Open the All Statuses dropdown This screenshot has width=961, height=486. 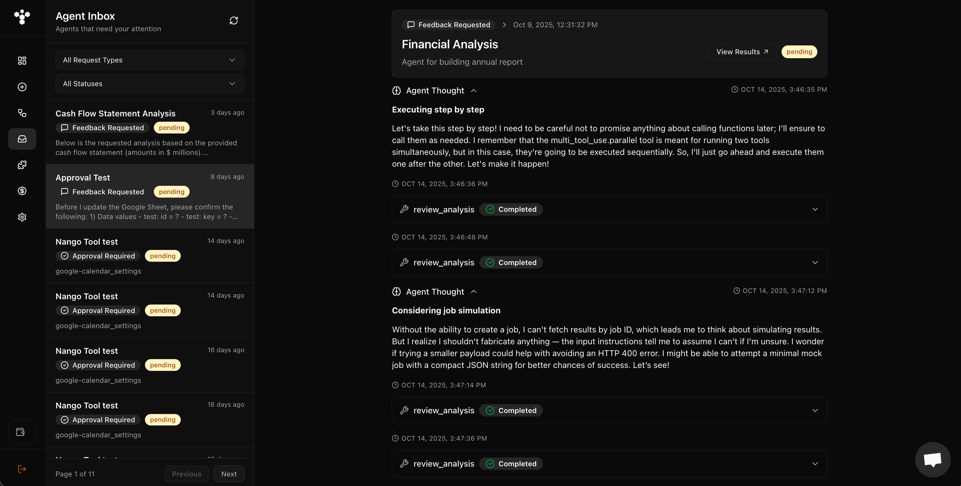[x=150, y=84]
